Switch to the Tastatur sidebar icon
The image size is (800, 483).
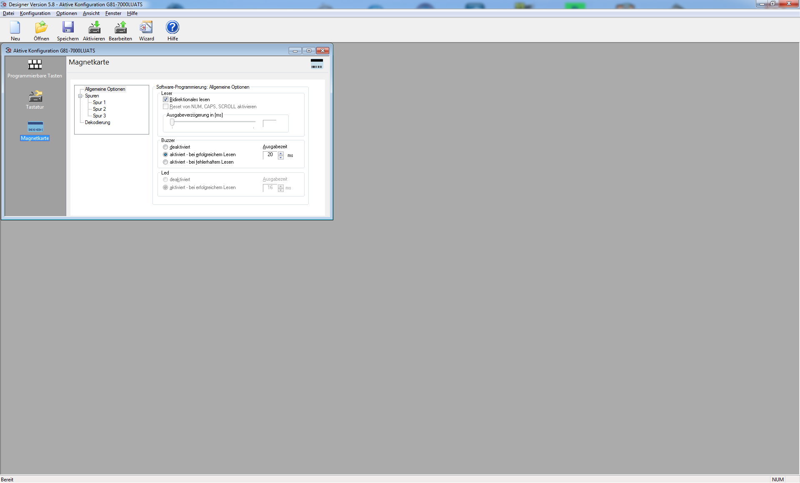(x=35, y=97)
